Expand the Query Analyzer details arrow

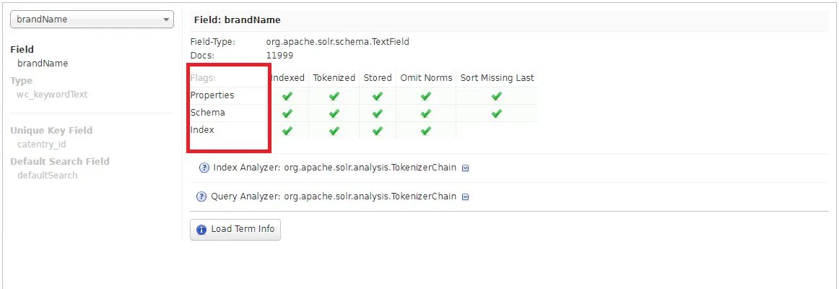tap(466, 197)
